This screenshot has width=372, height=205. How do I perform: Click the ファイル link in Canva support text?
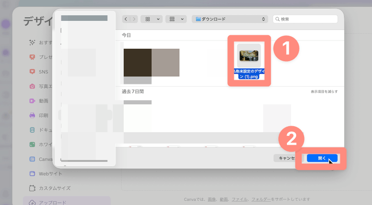239,199
